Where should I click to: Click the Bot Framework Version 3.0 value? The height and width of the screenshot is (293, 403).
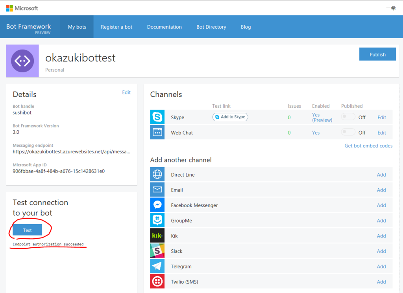[16, 132]
